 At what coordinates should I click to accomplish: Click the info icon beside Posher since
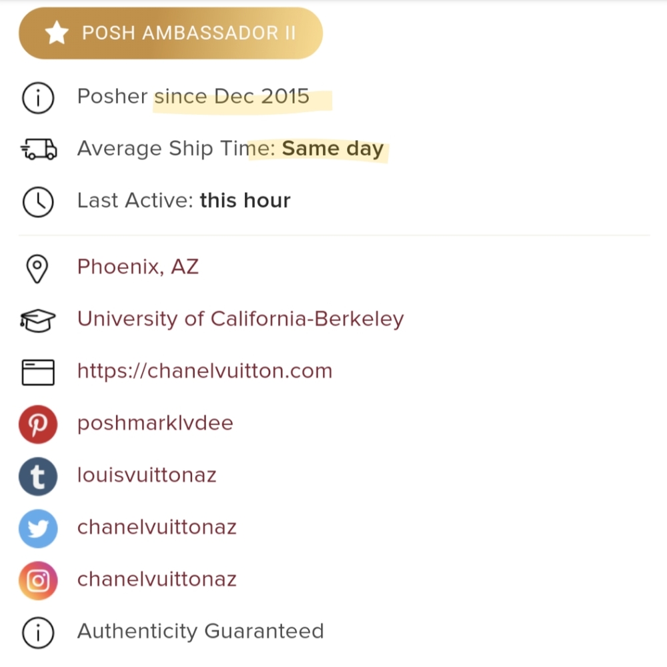38,97
